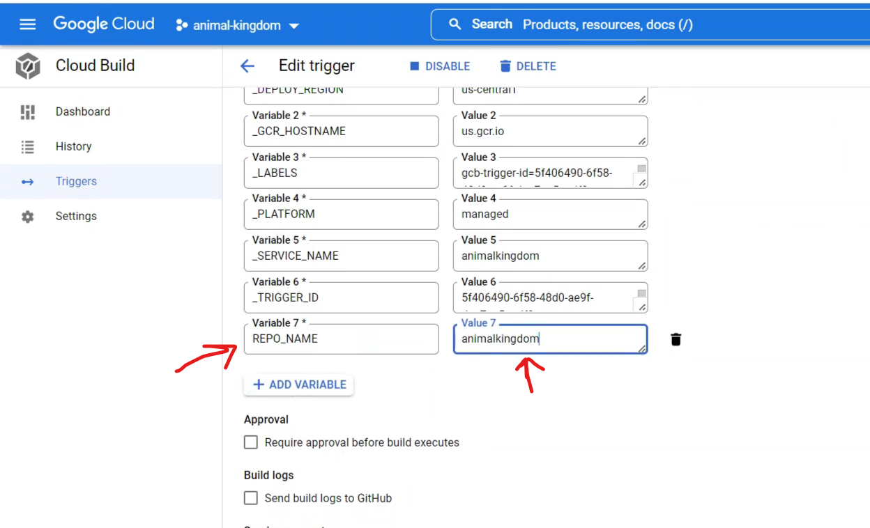Screen dimensions: 870x528
Task: Open Settings via the gear icon
Action: pos(28,216)
